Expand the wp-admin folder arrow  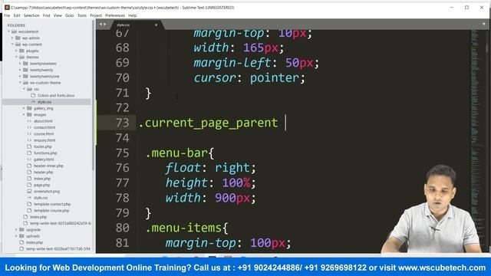tap(12, 38)
